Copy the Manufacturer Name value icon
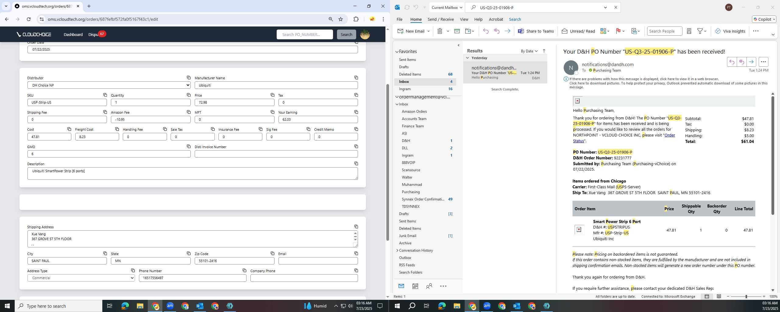This screenshot has height=312, width=780. 356,78
